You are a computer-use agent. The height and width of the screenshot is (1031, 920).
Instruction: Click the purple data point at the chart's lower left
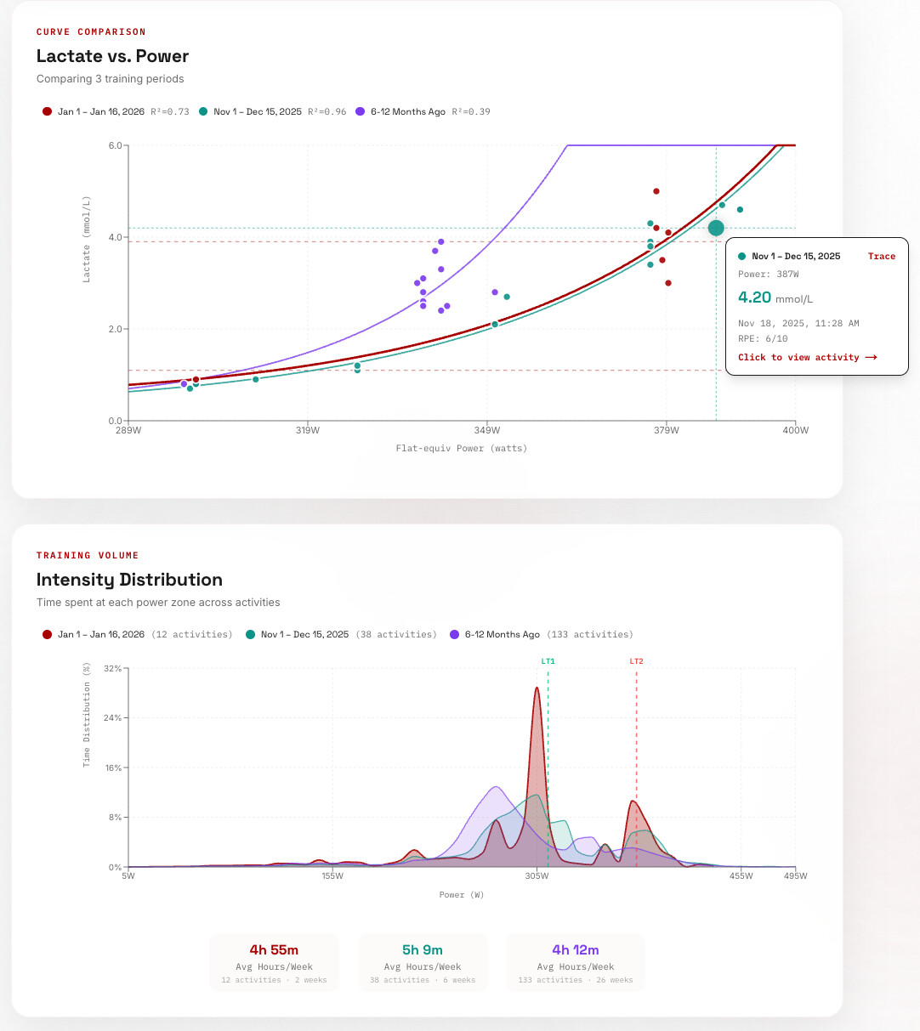point(184,384)
